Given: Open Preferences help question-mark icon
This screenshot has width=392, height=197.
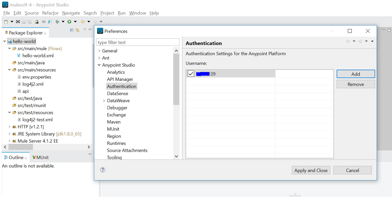Looking at the screenshot, I should (103, 170).
